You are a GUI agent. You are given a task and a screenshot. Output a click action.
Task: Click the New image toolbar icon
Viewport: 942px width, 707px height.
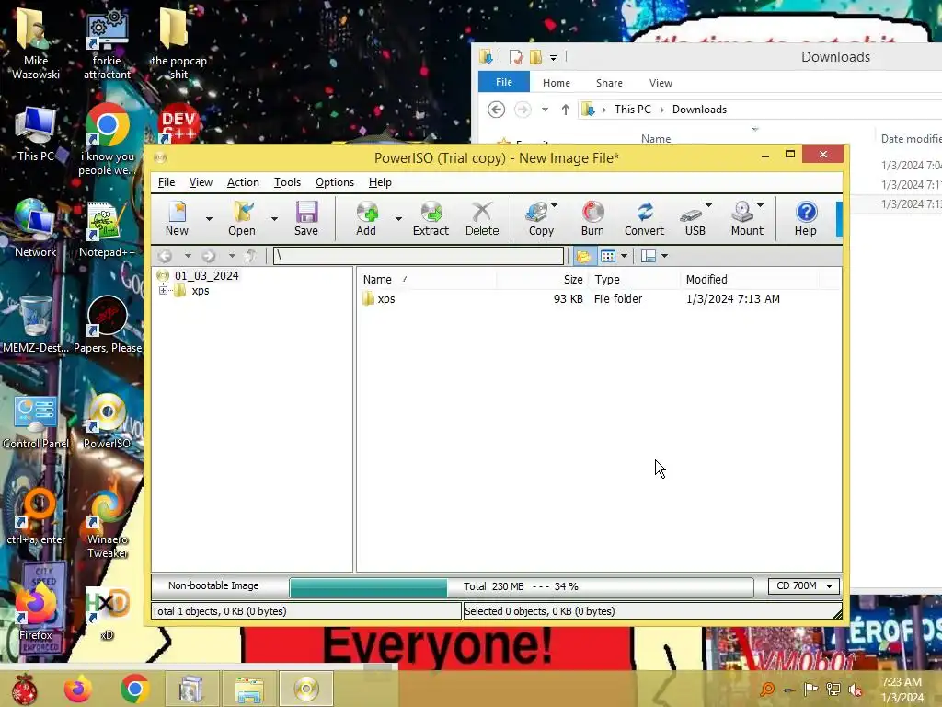click(177, 218)
